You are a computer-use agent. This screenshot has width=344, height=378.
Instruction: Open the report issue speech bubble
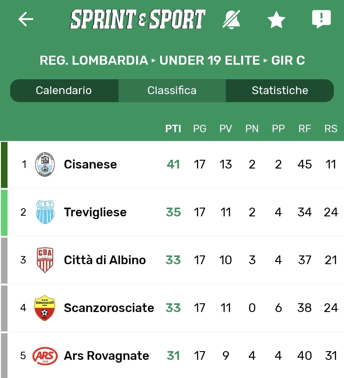point(321,19)
